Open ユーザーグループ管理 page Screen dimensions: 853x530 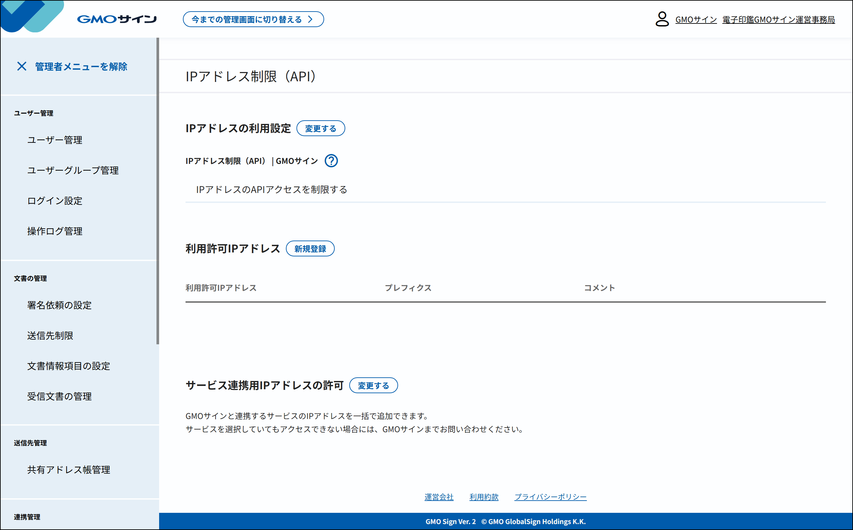click(73, 171)
